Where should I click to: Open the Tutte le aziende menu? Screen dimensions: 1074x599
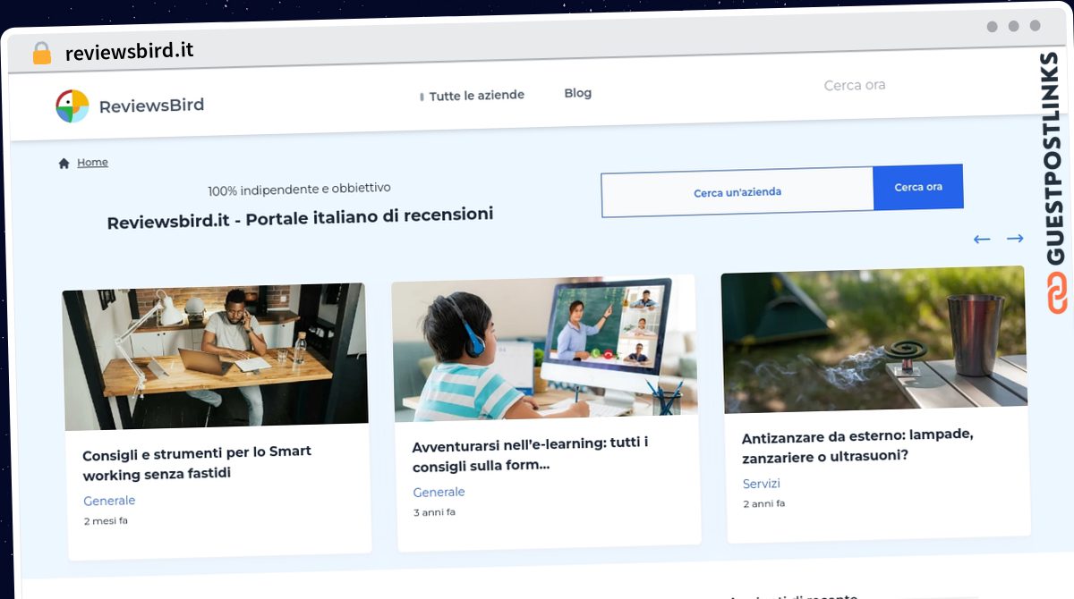click(476, 96)
